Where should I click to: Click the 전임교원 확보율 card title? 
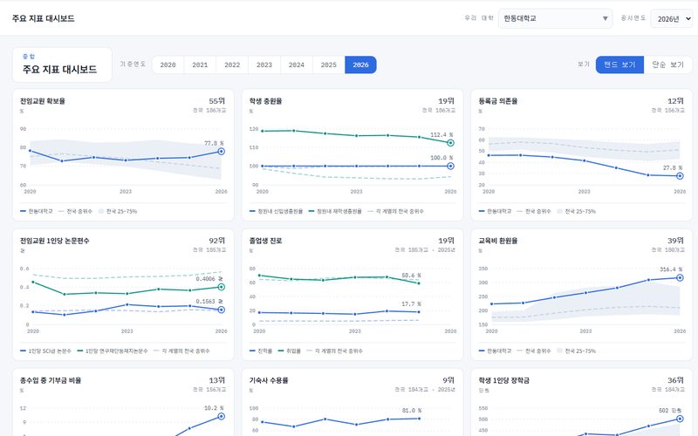(x=43, y=101)
